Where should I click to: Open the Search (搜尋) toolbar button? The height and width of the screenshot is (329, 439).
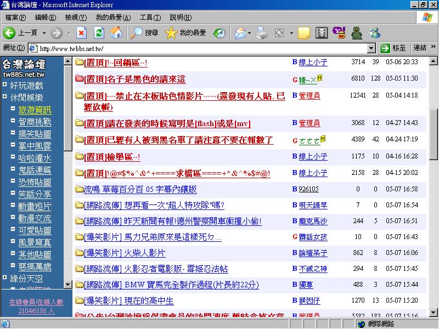(x=145, y=33)
